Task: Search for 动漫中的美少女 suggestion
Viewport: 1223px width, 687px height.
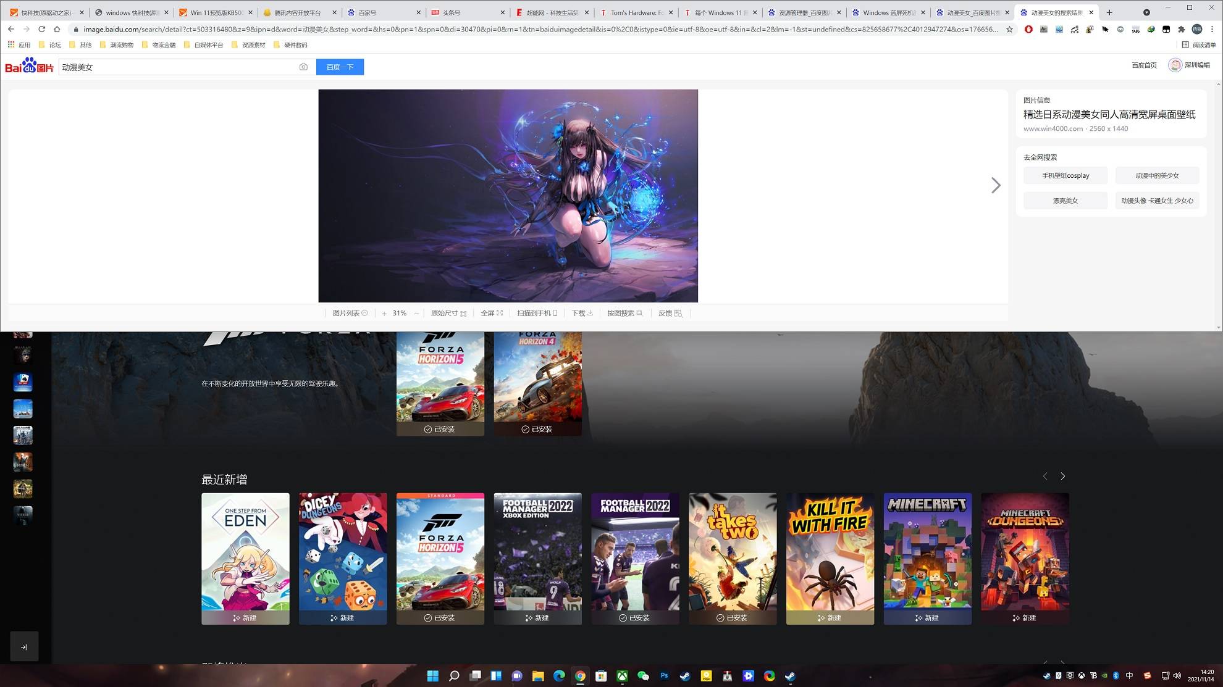Action: click(1157, 175)
